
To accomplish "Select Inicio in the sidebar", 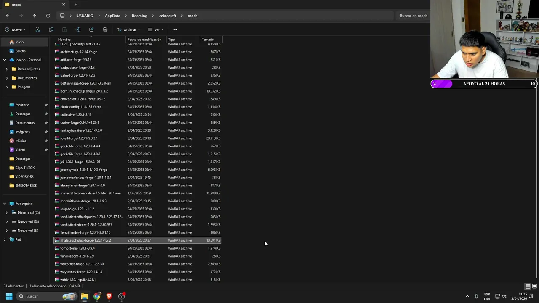I will [24, 42].
